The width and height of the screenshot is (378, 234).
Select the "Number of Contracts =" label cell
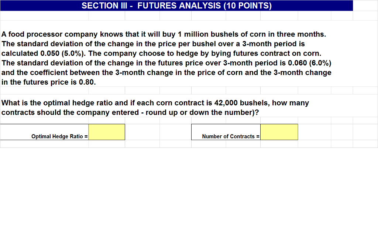point(226,132)
